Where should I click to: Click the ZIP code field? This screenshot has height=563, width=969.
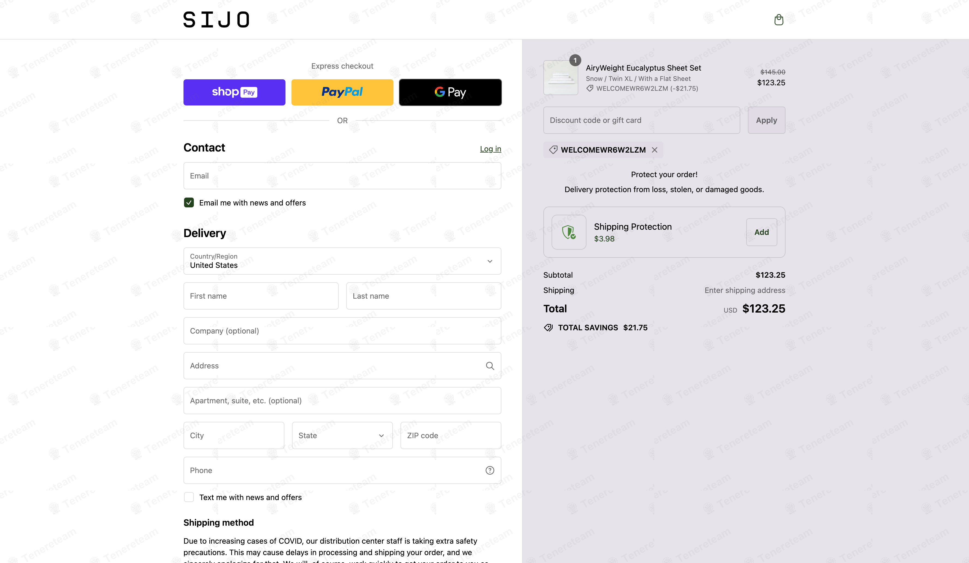click(451, 435)
